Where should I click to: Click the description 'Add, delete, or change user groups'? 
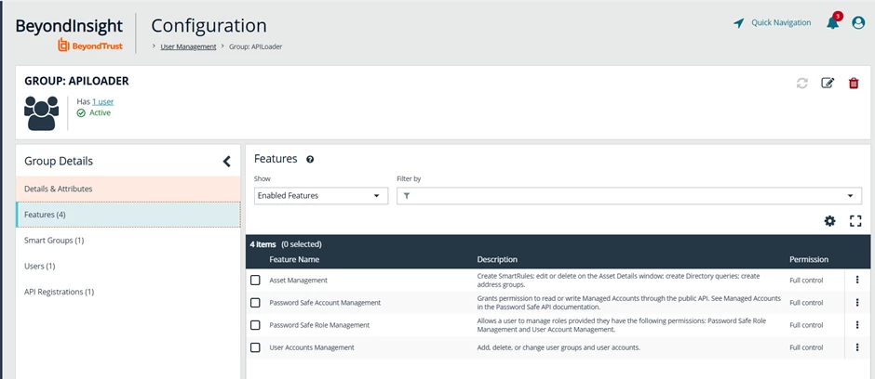558,347
